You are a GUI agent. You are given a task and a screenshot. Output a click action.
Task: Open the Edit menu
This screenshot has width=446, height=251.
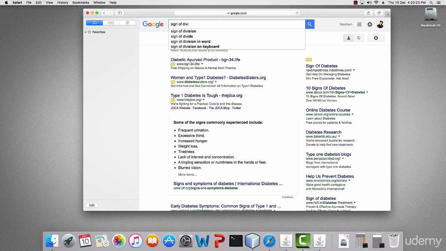39,2
